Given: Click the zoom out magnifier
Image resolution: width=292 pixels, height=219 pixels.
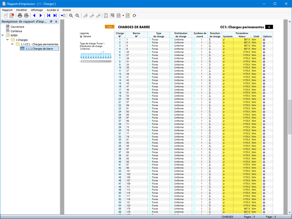Looking at the screenshot, I should (77, 15).
